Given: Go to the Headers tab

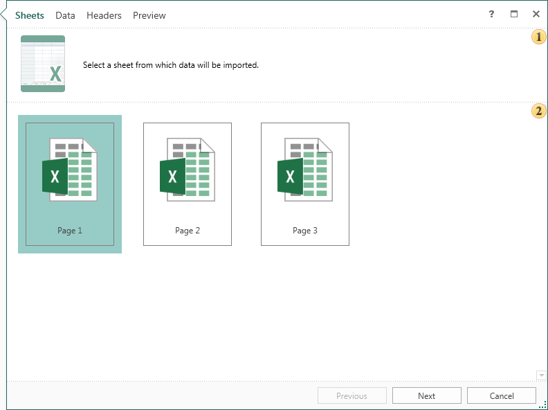Looking at the screenshot, I should [x=104, y=15].
